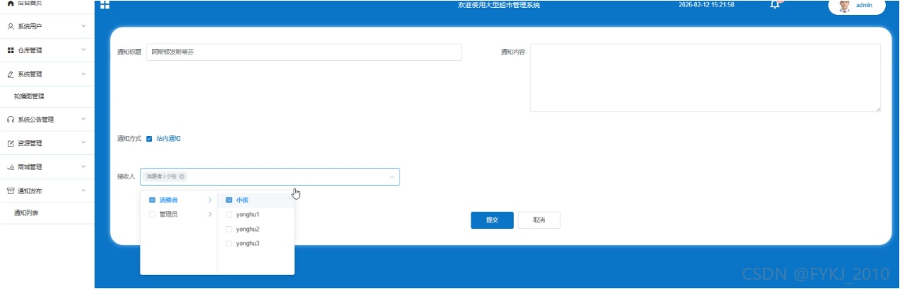Click the box icon beside 通知发布

(10, 191)
